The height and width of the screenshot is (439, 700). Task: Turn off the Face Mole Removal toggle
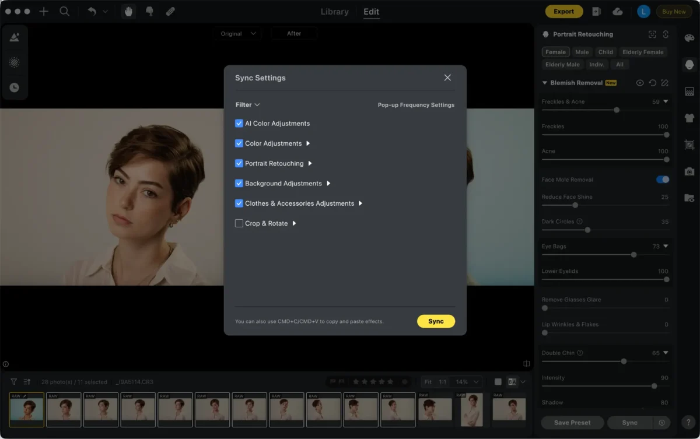662,180
